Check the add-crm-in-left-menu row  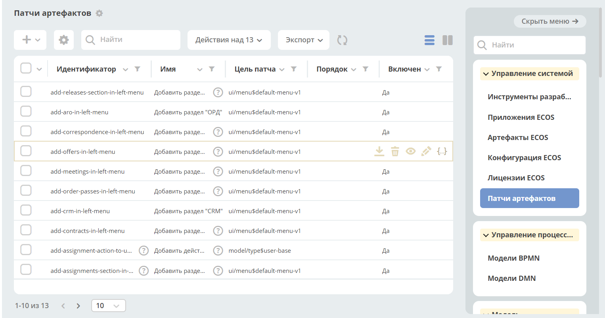(26, 210)
